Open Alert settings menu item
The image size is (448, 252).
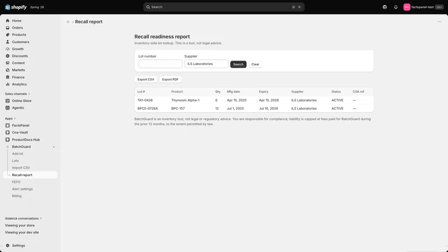click(22, 189)
